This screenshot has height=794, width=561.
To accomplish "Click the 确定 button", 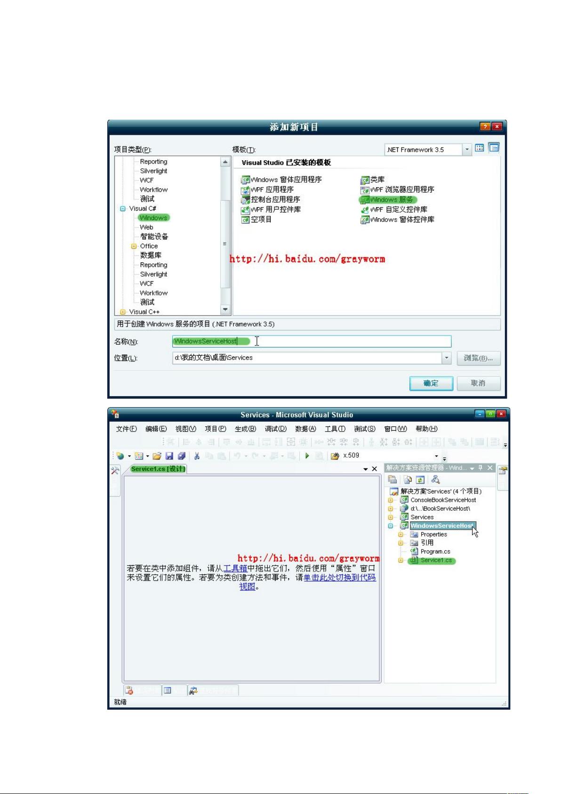I will 431,383.
